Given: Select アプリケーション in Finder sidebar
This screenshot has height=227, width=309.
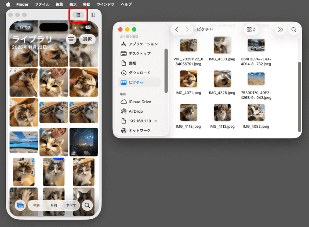Looking at the screenshot, I should 139,44.
